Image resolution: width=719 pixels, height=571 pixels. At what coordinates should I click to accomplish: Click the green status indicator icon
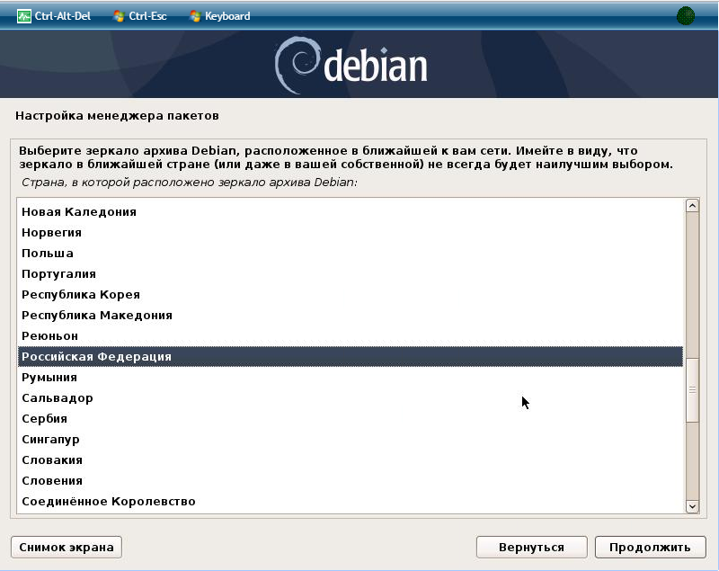685,16
